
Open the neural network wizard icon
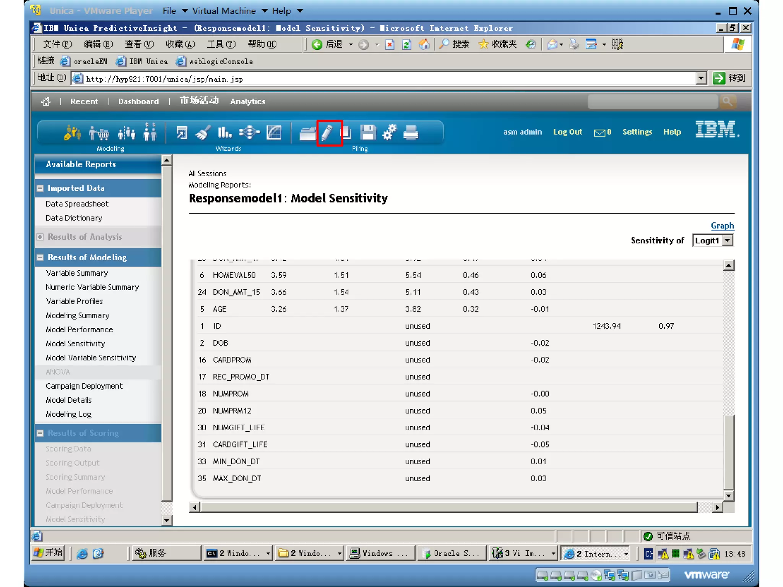point(249,133)
